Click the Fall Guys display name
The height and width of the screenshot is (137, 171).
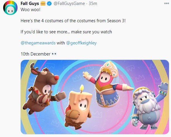pyautogui.click(x=30, y=4)
